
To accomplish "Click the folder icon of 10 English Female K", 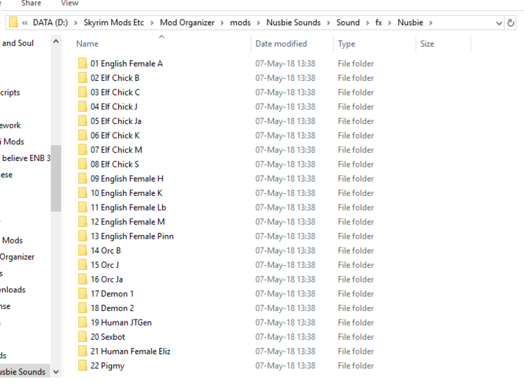I will (82, 192).
